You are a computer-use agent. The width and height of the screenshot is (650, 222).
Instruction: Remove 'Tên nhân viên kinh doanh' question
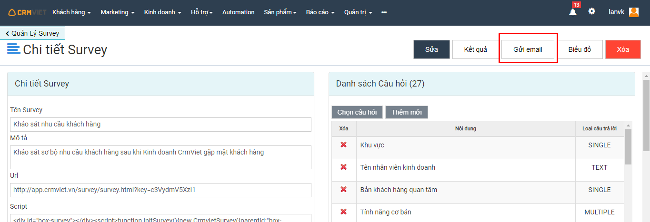pyautogui.click(x=343, y=167)
